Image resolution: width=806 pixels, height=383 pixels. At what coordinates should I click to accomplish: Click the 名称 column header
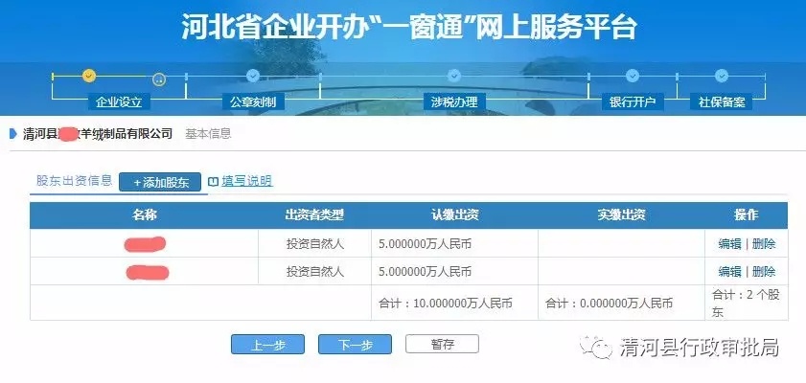(x=144, y=215)
